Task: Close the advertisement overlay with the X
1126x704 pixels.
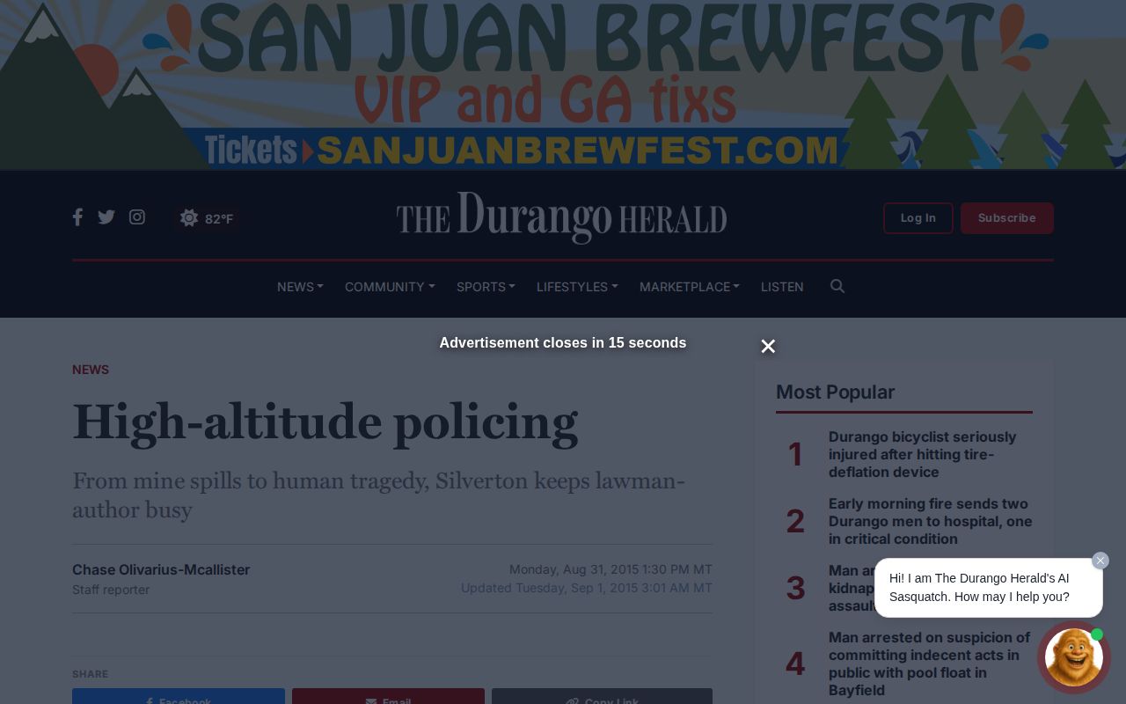Action: tap(768, 346)
